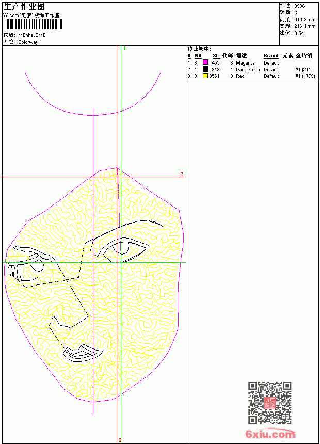Screen dimensions: 320x444
Task: Select the Dark Green description text
Action: click(x=248, y=69)
